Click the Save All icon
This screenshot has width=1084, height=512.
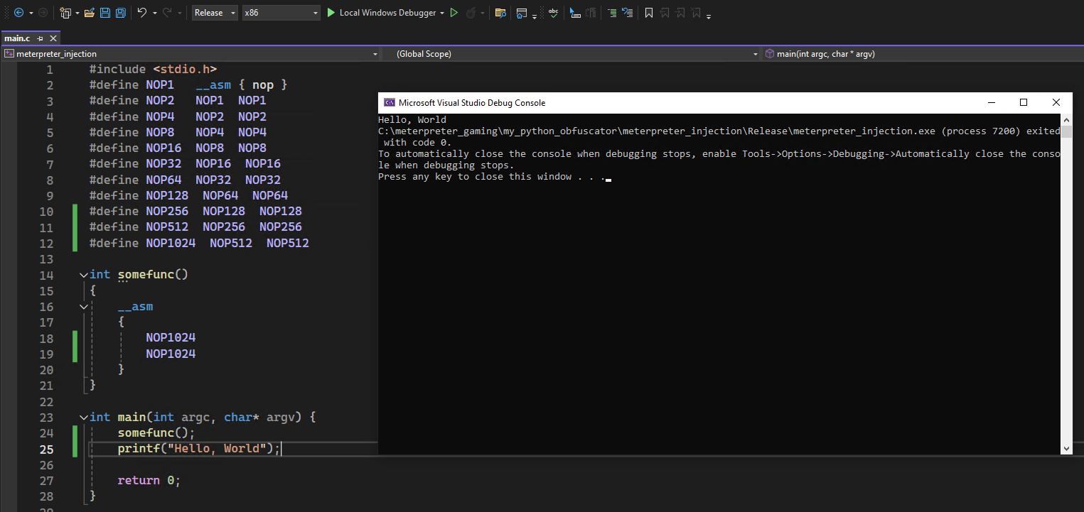121,13
